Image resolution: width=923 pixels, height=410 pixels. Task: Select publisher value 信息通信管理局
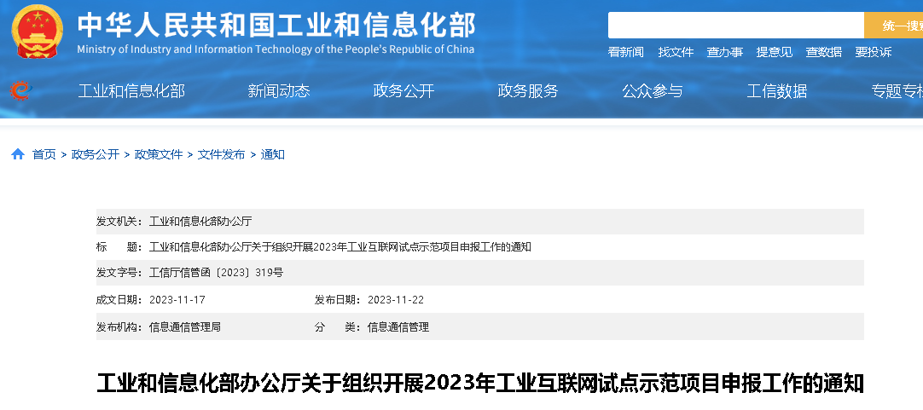click(x=185, y=327)
